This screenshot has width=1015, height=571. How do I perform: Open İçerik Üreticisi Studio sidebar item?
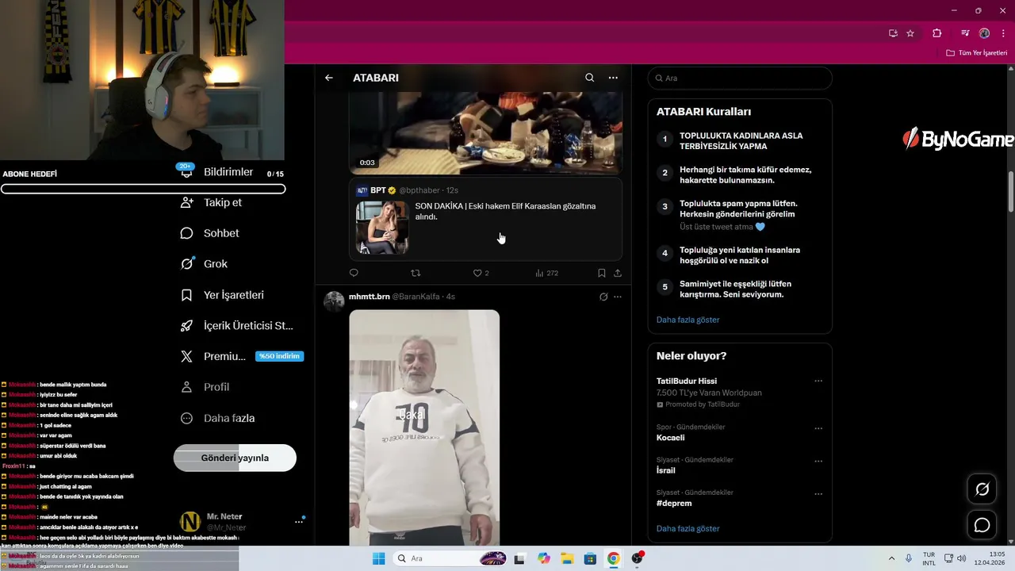(237, 326)
